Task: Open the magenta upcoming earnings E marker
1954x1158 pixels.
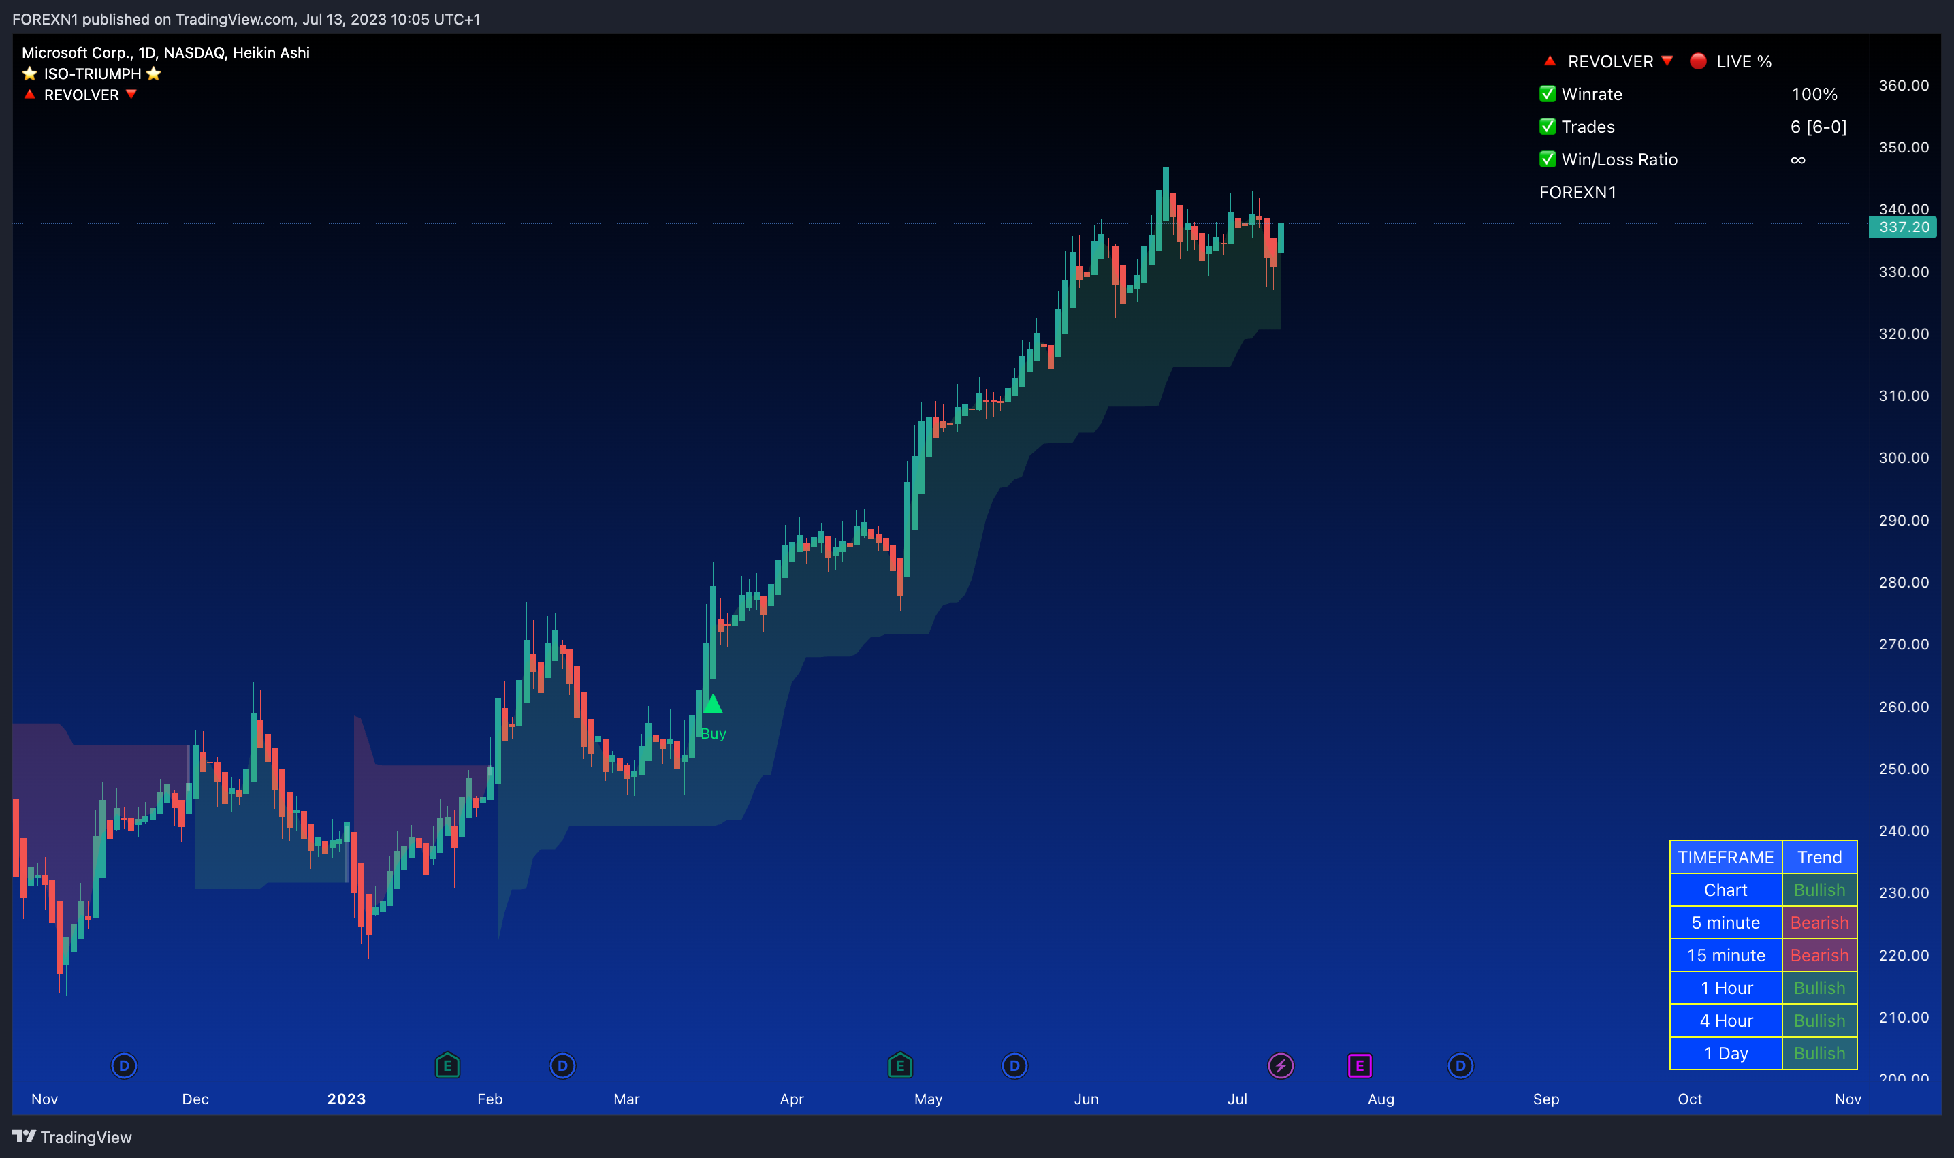Action: point(1360,1065)
